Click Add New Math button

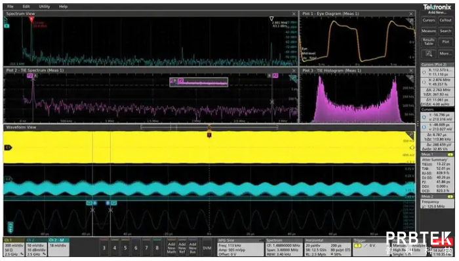(x=172, y=247)
